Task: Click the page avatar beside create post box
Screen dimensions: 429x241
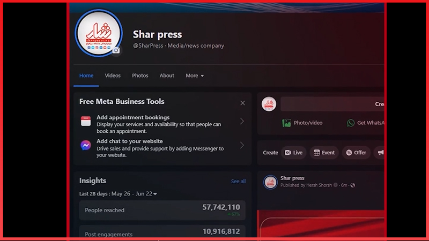Action: pyautogui.click(x=269, y=104)
